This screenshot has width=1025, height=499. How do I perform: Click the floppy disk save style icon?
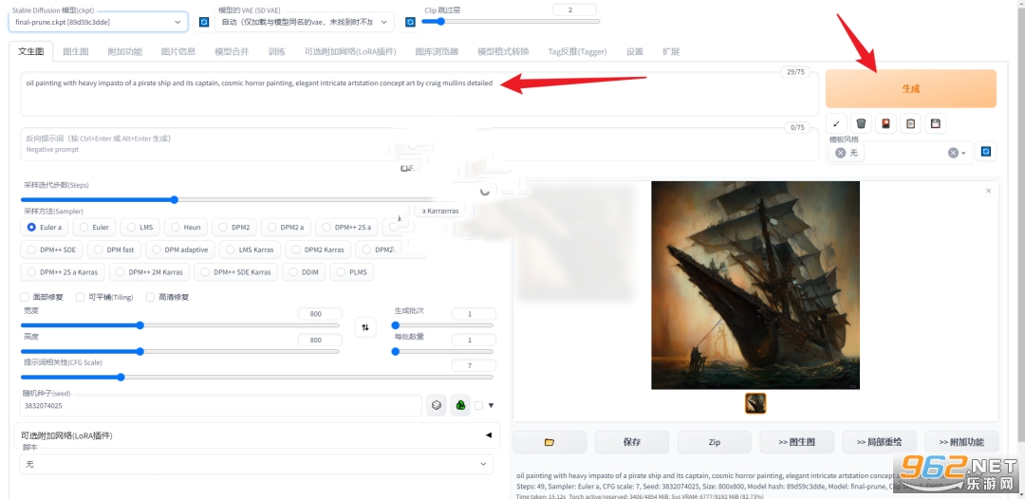point(935,123)
